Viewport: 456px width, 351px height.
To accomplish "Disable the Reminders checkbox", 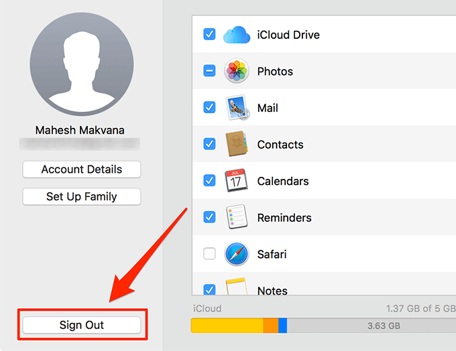I will point(209,217).
